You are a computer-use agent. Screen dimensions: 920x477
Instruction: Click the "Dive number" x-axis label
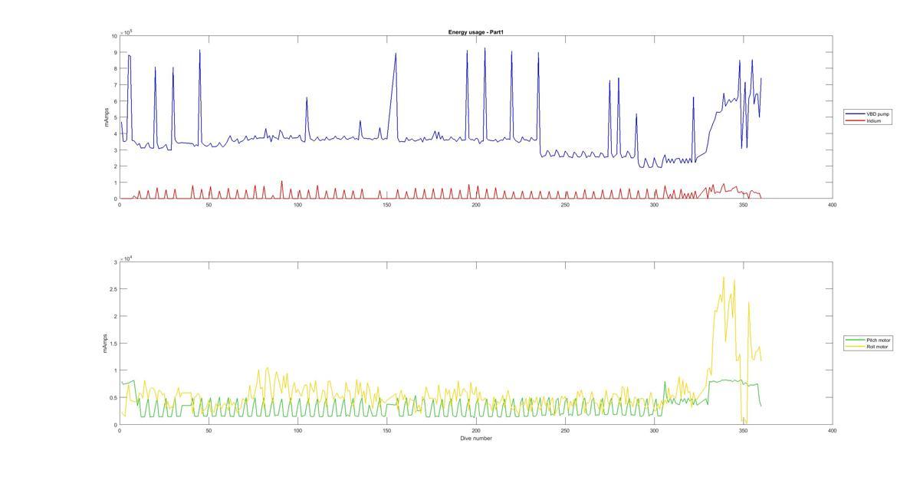tap(476, 439)
